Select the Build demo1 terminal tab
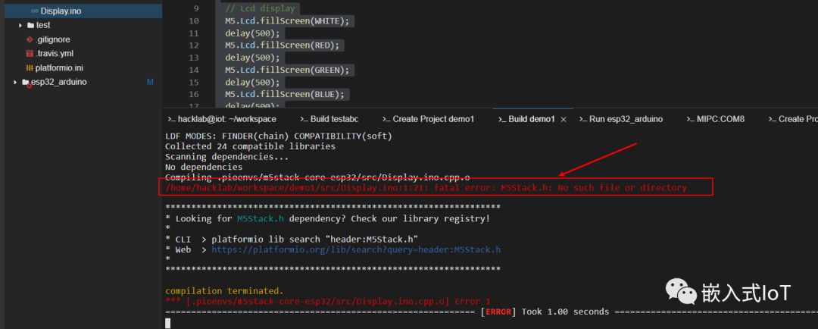 point(527,119)
